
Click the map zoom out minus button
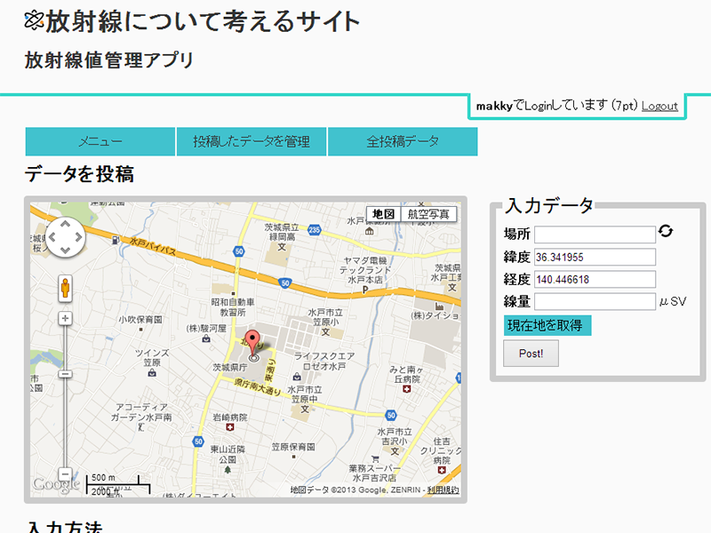pyautogui.click(x=65, y=474)
